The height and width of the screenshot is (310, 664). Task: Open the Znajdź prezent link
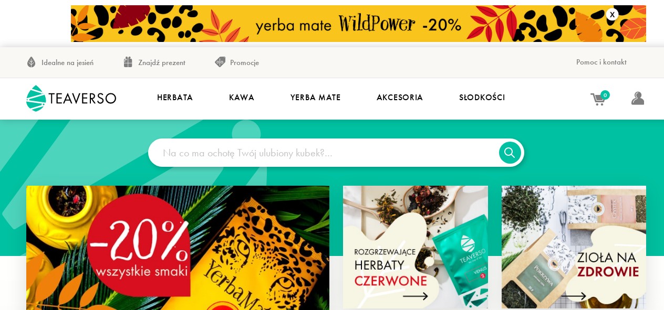(162, 62)
